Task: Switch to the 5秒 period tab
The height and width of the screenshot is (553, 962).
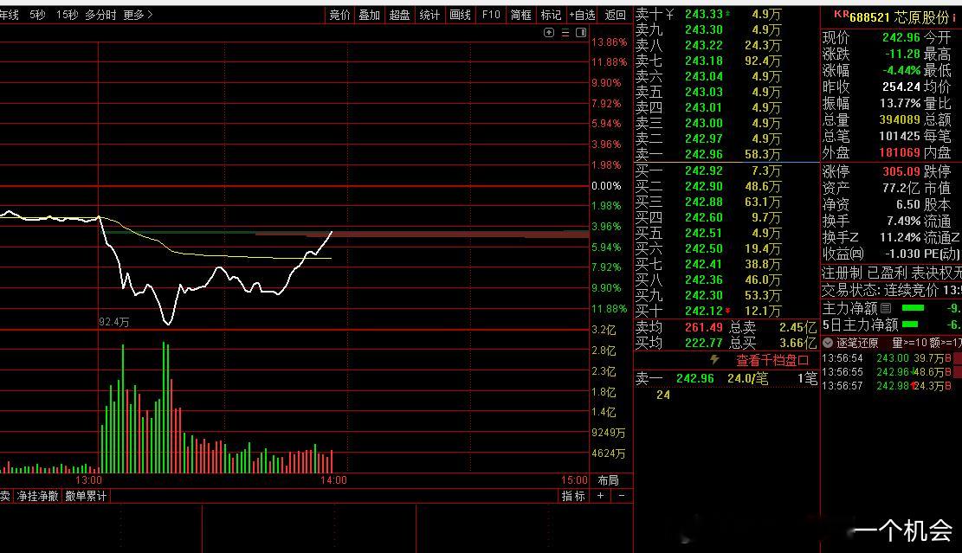Action: [x=37, y=15]
